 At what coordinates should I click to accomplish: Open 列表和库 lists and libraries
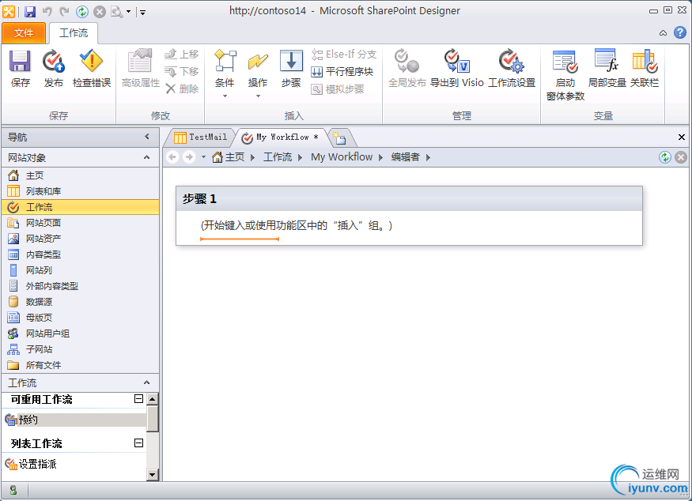pyautogui.click(x=81, y=191)
